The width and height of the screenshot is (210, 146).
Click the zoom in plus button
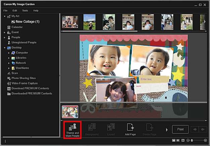[x=205, y=140]
